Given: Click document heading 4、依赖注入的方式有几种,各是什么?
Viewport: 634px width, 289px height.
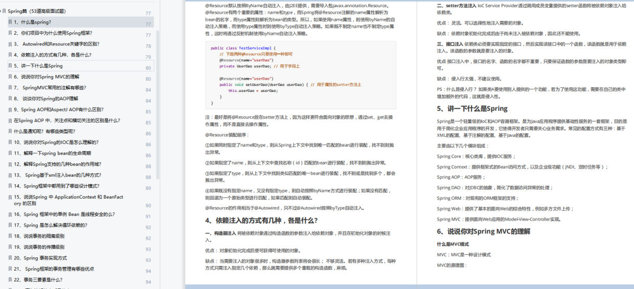Looking at the screenshot, I should pyautogui.click(x=261, y=221).
